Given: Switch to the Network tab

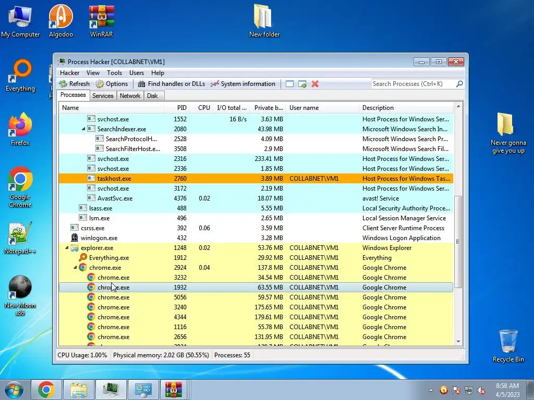Looking at the screenshot, I should [130, 96].
